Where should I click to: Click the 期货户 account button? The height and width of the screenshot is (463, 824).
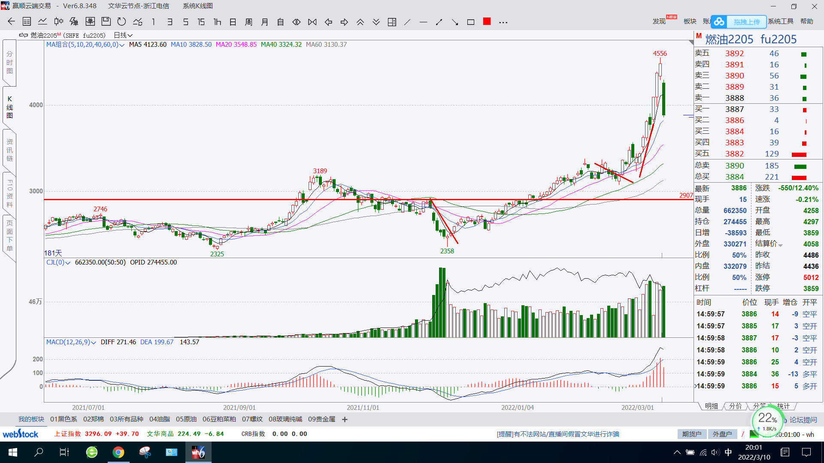tap(692, 434)
